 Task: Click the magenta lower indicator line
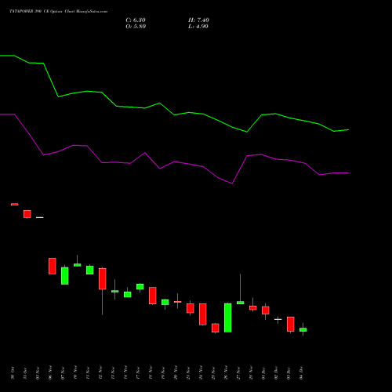174,162
